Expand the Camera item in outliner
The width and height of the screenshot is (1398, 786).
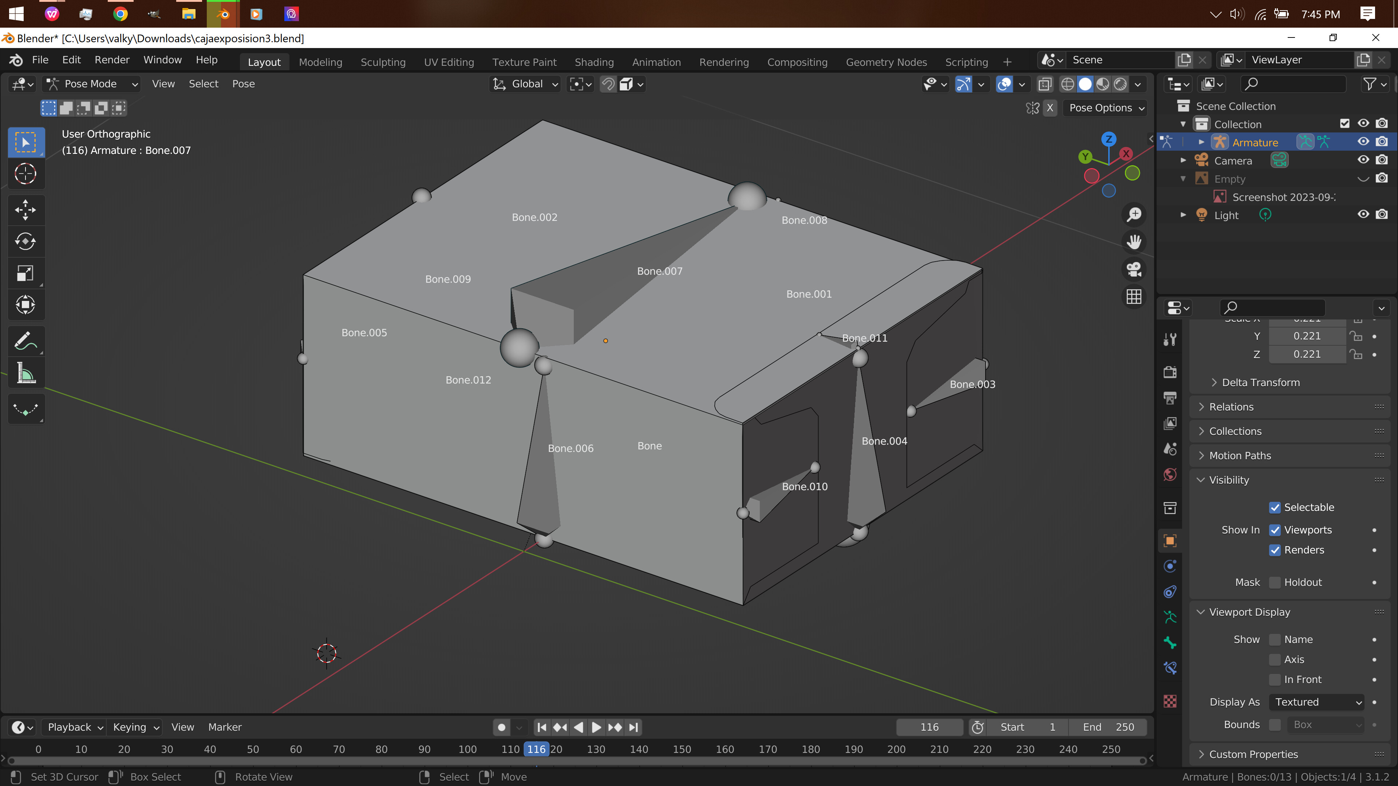[1184, 160]
